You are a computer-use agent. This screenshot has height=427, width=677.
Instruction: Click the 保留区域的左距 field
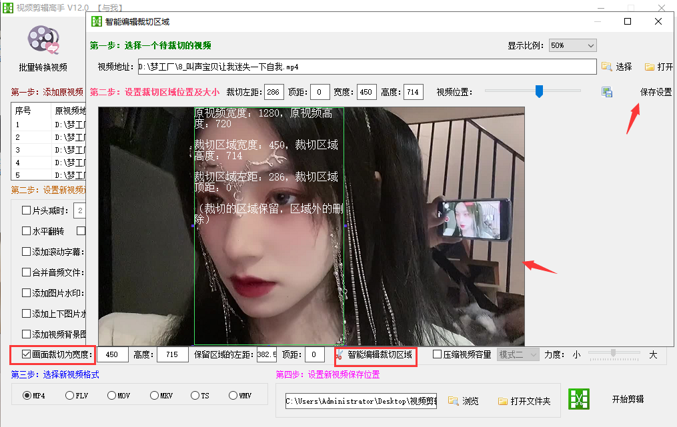[267, 354]
